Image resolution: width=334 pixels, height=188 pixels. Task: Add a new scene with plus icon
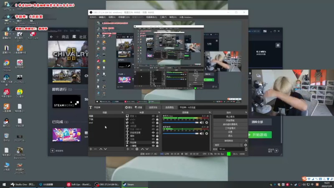[x=91, y=149]
